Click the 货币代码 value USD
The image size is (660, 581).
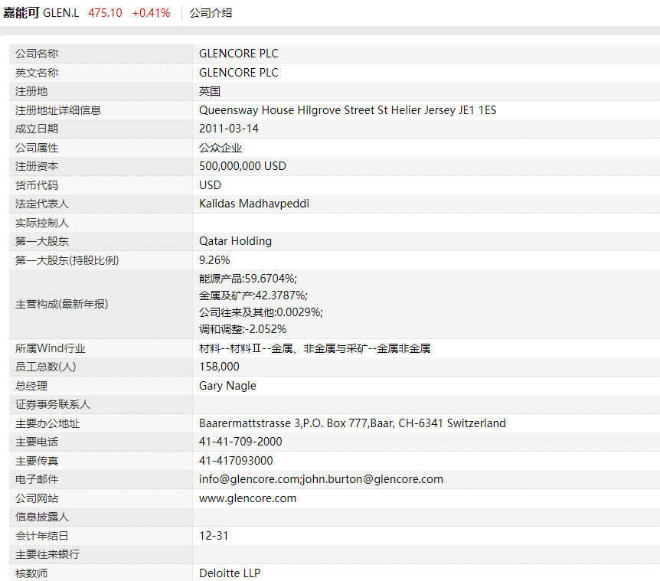[210, 185]
